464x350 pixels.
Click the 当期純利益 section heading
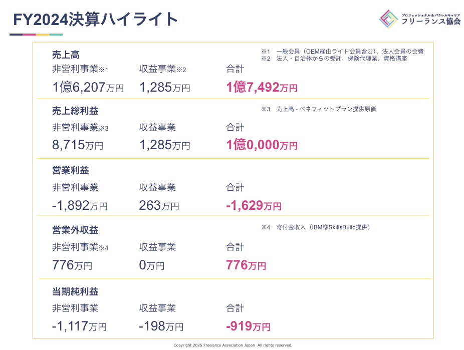(75, 291)
